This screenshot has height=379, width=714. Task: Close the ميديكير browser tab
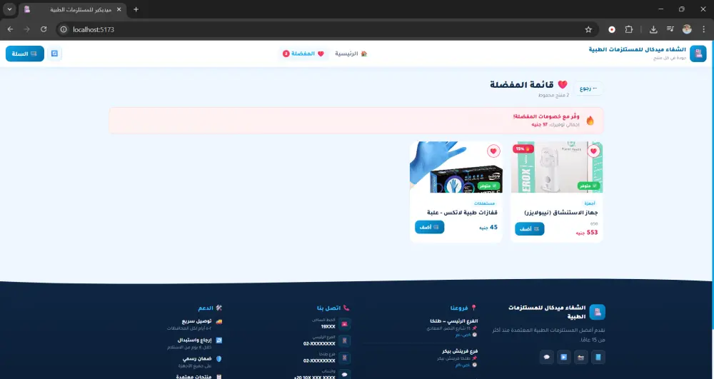pos(119,9)
